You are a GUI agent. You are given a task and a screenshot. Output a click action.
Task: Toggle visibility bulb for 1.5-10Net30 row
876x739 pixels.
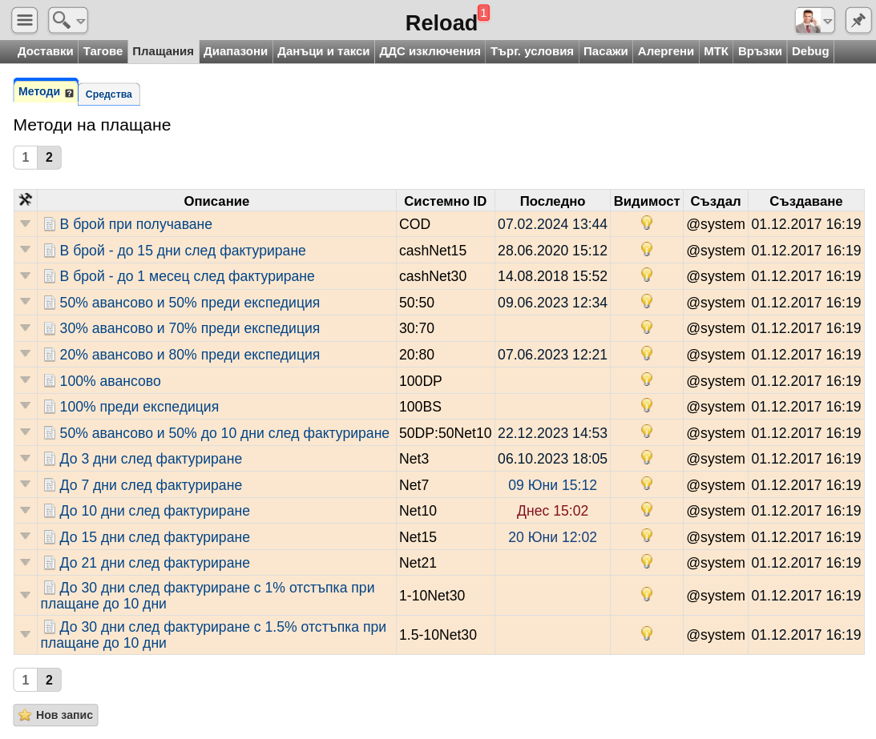coord(647,634)
